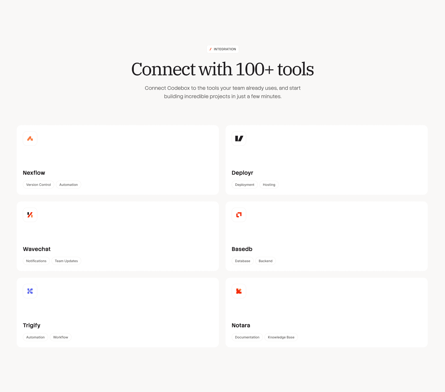Click the Knowledge Base tag under Notara
This screenshot has height=392, width=445.
tap(281, 337)
